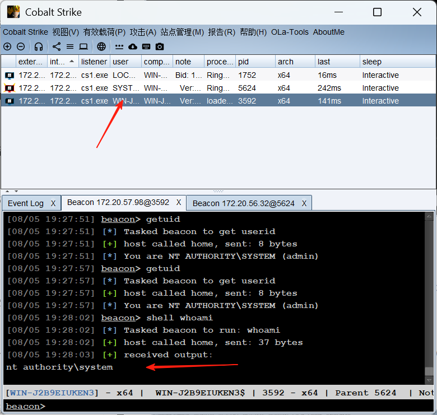This screenshot has height=415, width=437.
Task: Open the 帮助(H) menu
Action: (x=253, y=32)
